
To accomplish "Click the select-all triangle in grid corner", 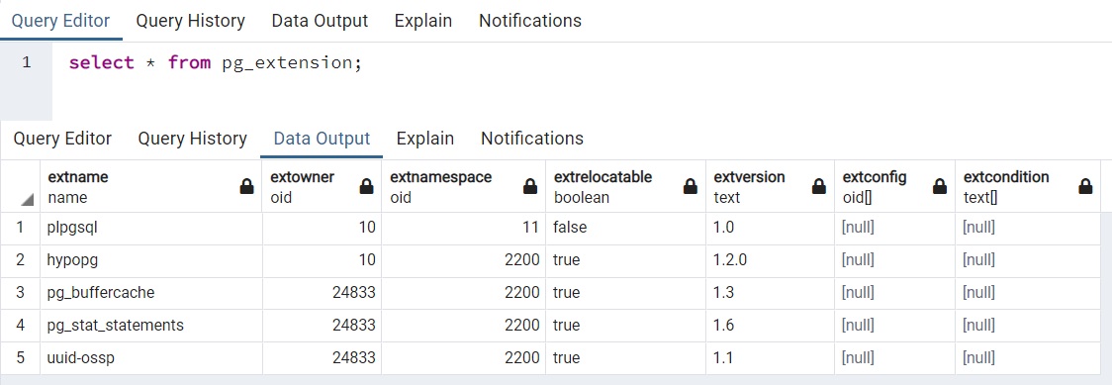I will point(27,201).
